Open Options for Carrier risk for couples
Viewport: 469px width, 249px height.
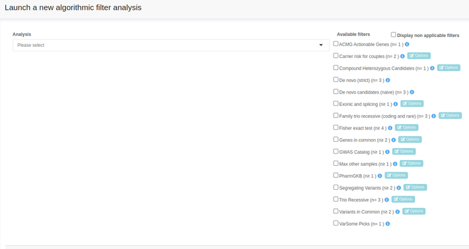click(x=419, y=56)
